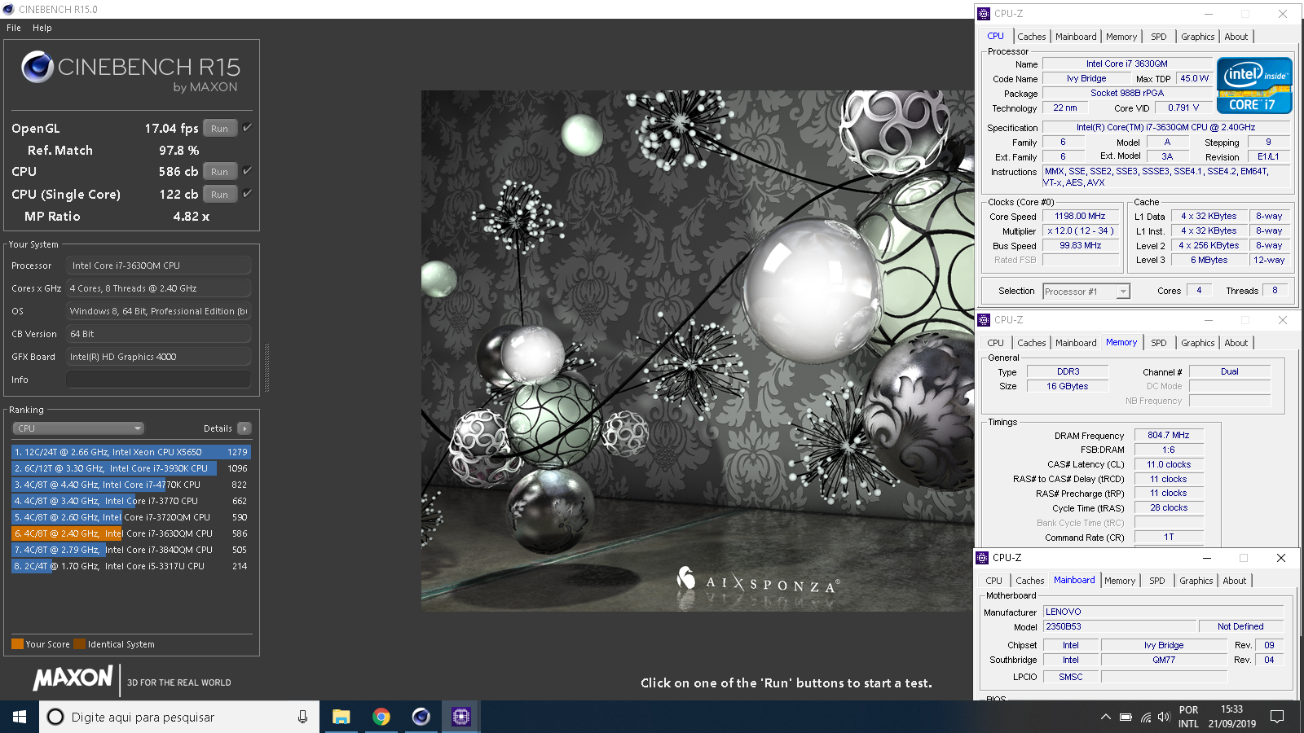This screenshot has height=733, width=1304.
Task: Select the Xeon X5650 ranking row
Action: point(130,452)
